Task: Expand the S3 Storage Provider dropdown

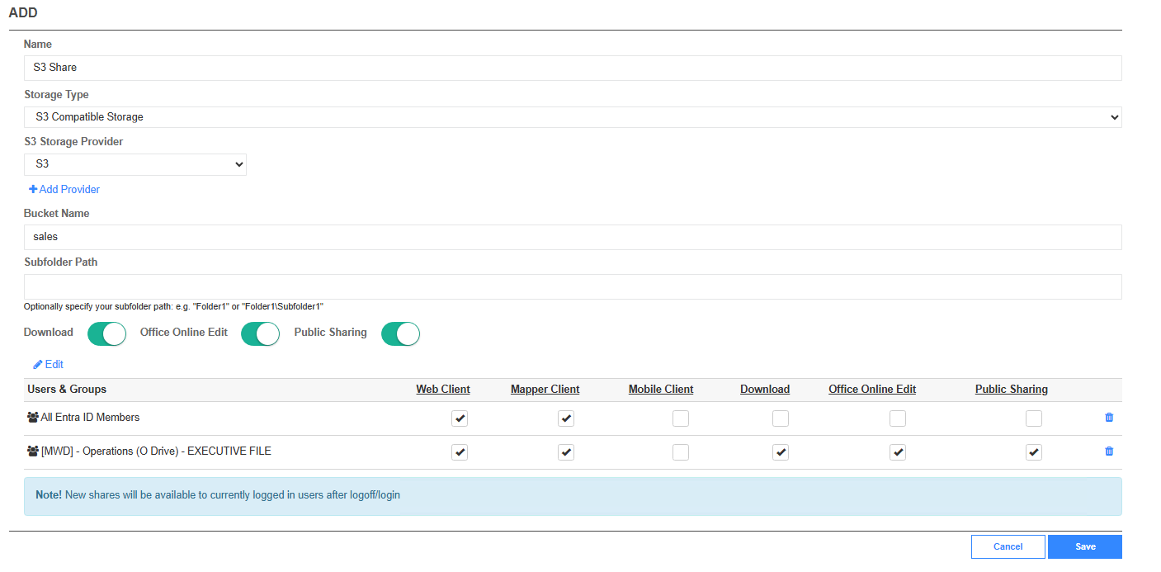Action: pyautogui.click(x=135, y=164)
